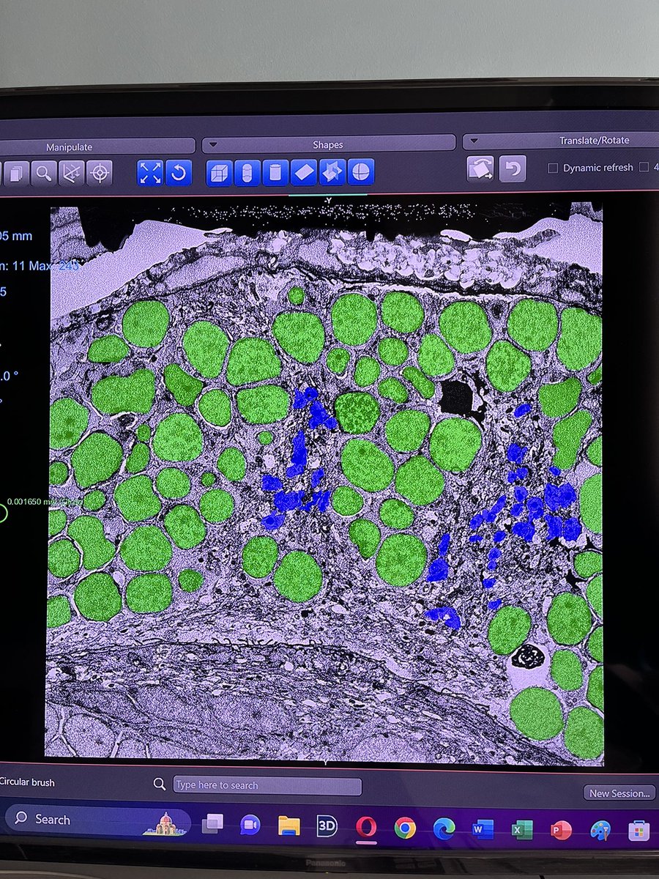Click the Type here to search field
This screenshot has height=879, width=659.
pos(267,785)
